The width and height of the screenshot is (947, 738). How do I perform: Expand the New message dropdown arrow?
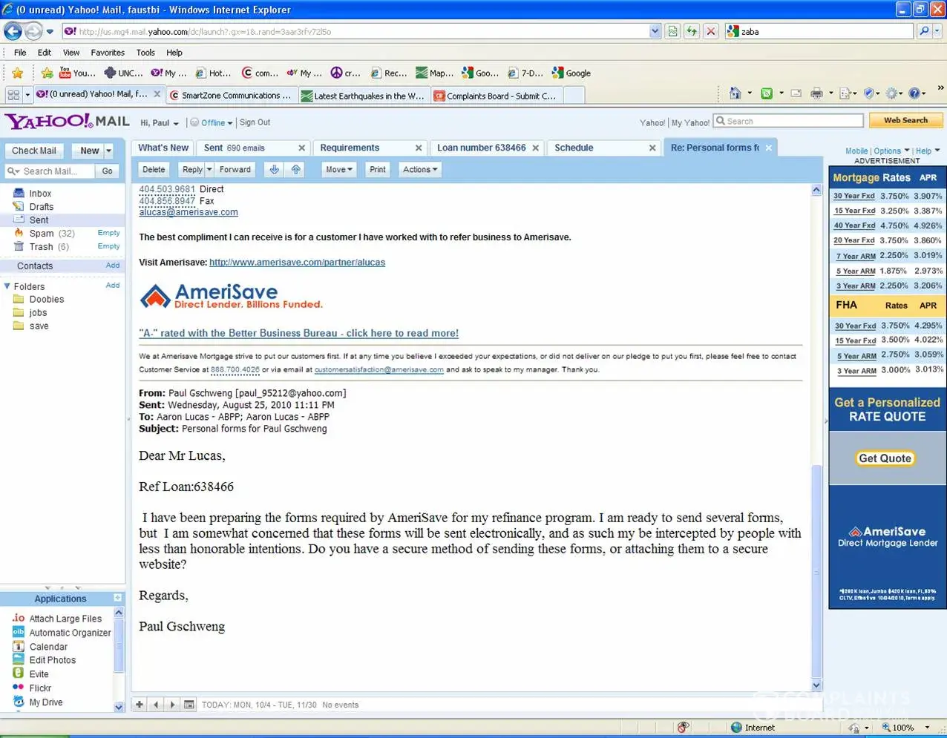[108, 151]
